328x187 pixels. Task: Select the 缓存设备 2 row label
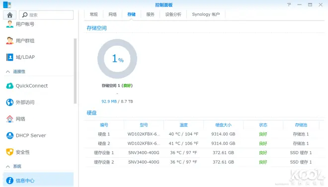coord(104,162)
